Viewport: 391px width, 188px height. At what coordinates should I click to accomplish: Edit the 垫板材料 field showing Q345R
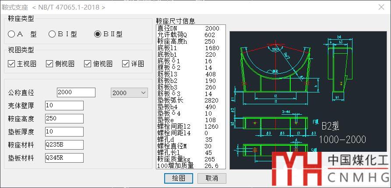pos(64,158)
